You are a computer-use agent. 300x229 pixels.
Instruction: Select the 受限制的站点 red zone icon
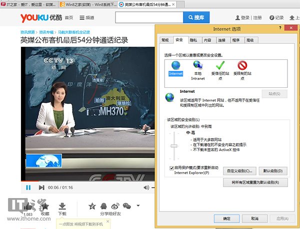pos(242,66)
